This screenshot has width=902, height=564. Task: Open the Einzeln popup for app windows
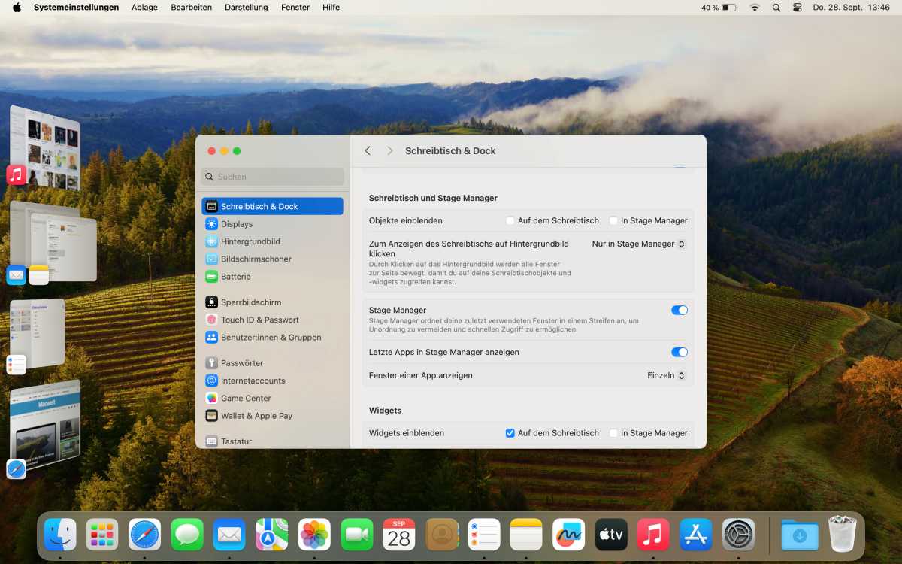click(666, 375)
